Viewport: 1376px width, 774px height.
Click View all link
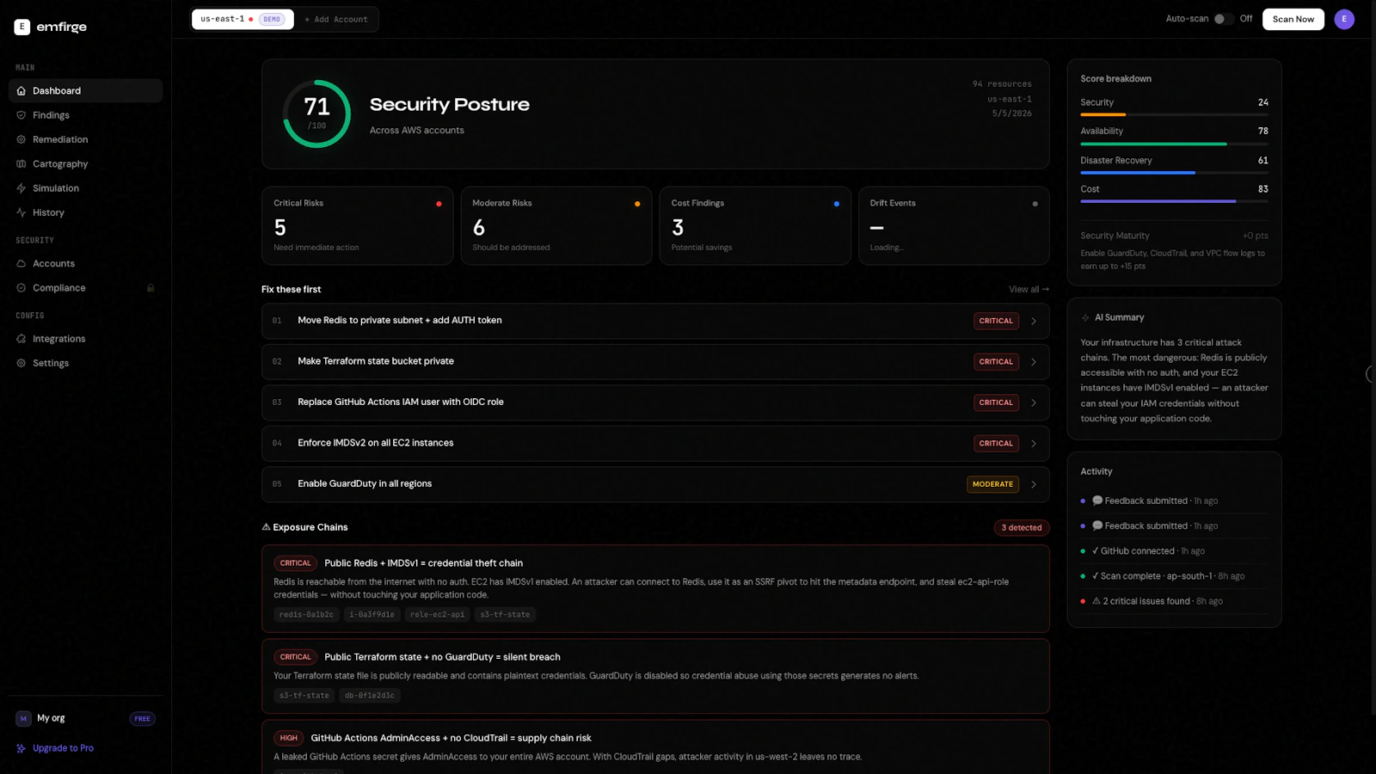point(1029,290)
